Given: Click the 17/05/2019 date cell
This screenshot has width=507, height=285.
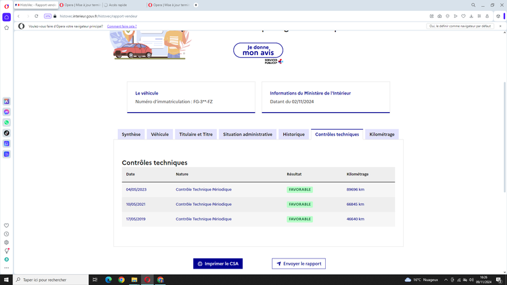Looking at the screenshot, I should [136, 219].
